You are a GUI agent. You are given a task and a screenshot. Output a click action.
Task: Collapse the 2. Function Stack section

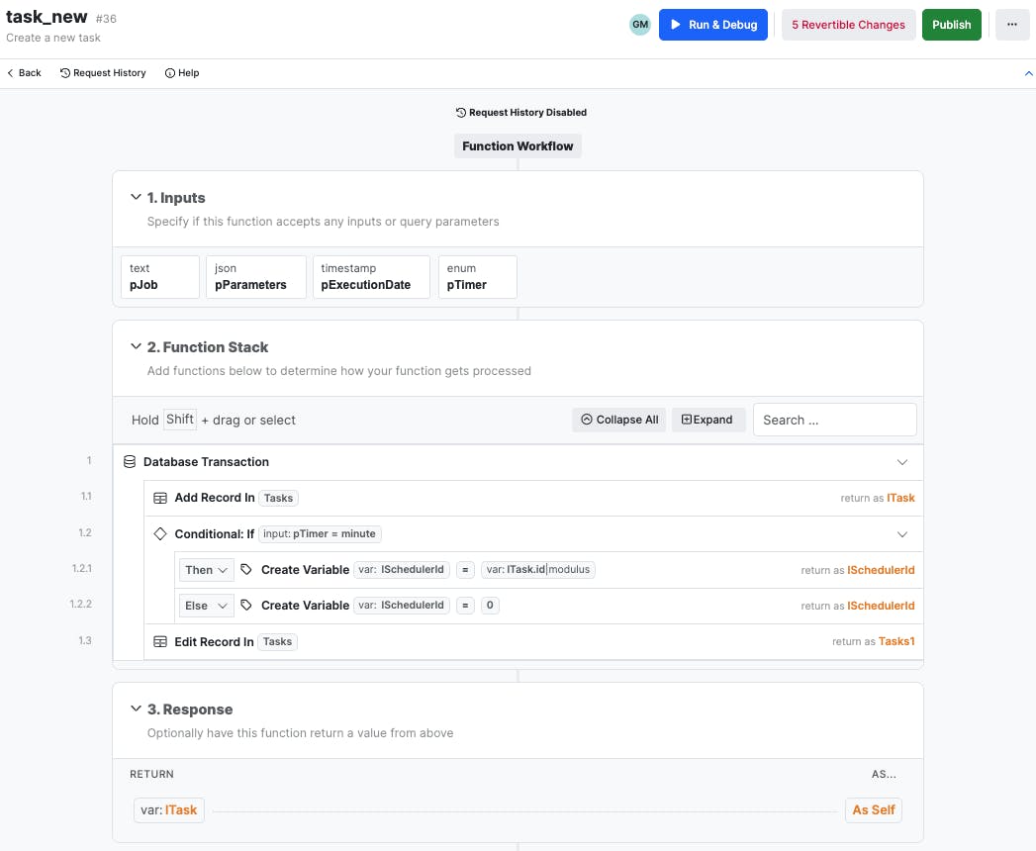pos(136,347)
